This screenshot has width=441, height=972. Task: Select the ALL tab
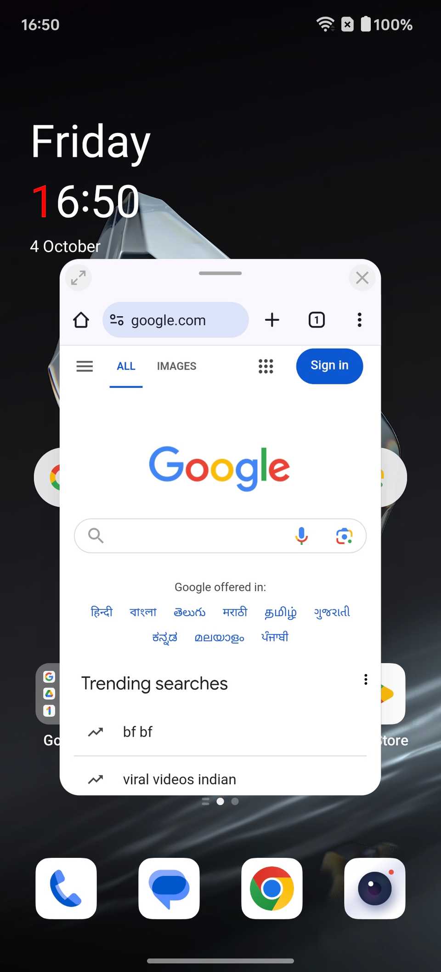(x=126, y=366)
